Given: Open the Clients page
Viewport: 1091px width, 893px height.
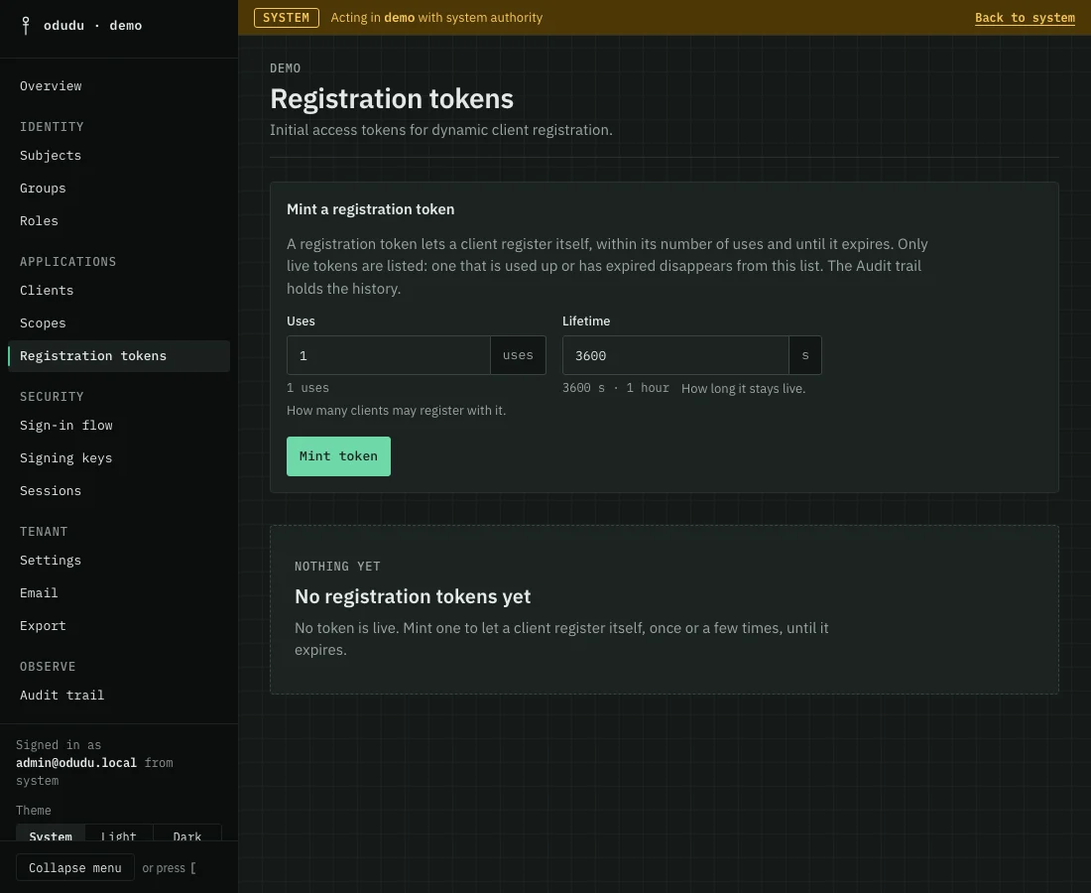Looking at the screenshot, I should tap(119, 291).
